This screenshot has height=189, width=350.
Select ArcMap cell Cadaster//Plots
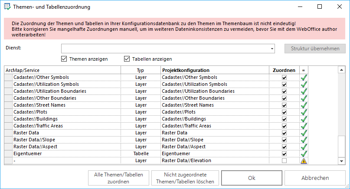point(66,112)
